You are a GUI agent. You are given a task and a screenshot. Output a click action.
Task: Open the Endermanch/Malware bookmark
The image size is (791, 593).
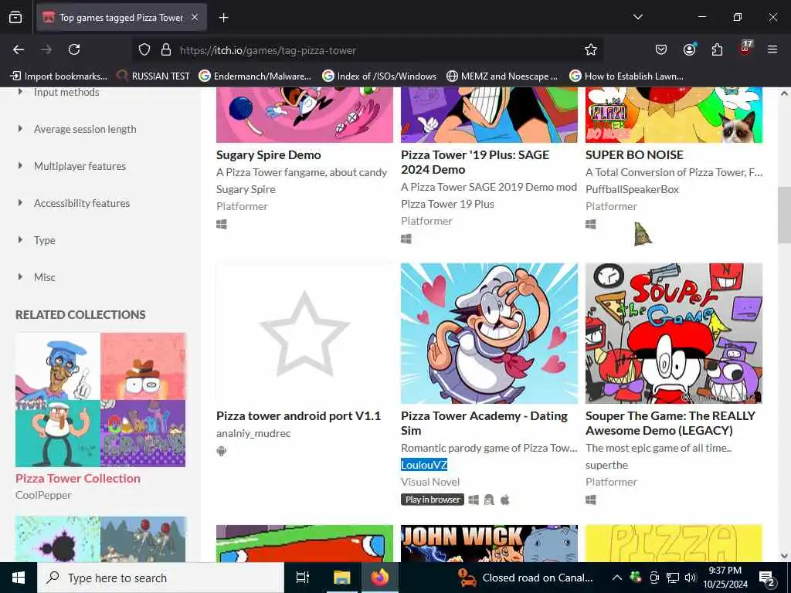click(255, 76)
